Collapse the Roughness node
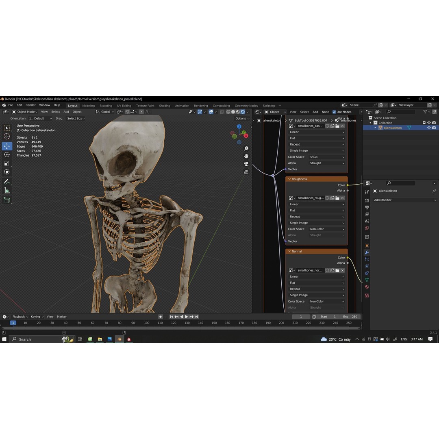This screenshot has width=439, height=439. 289,179
